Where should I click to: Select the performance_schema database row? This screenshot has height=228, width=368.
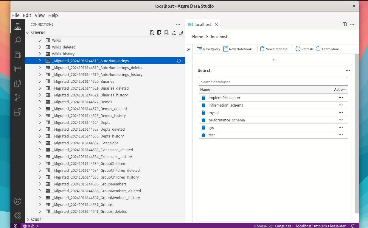[273, 120]
